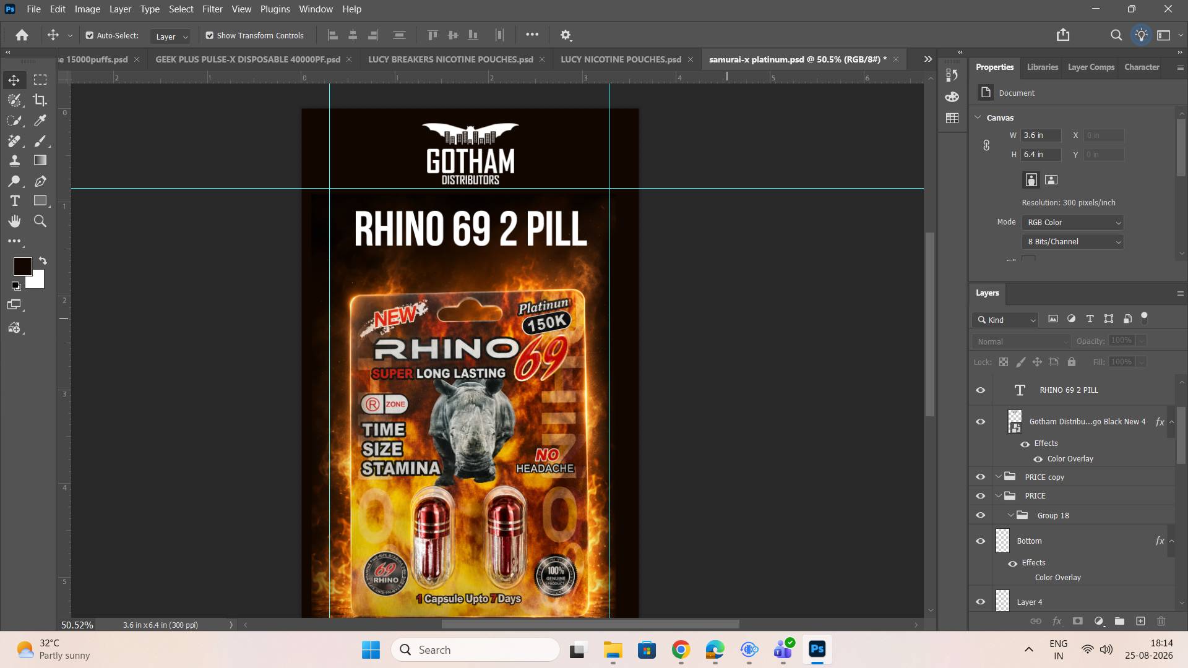Open the RGB Color mode dropdown
Viewport: 1188px width, 668px height.
tap(1073, 223)
